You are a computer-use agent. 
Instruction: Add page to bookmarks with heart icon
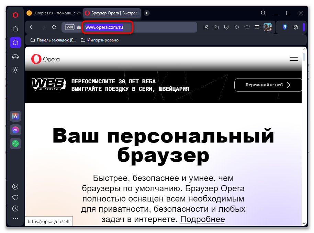click(x=247, y=27)
